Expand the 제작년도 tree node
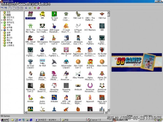 pyautogui.click(x=2, y=22)
